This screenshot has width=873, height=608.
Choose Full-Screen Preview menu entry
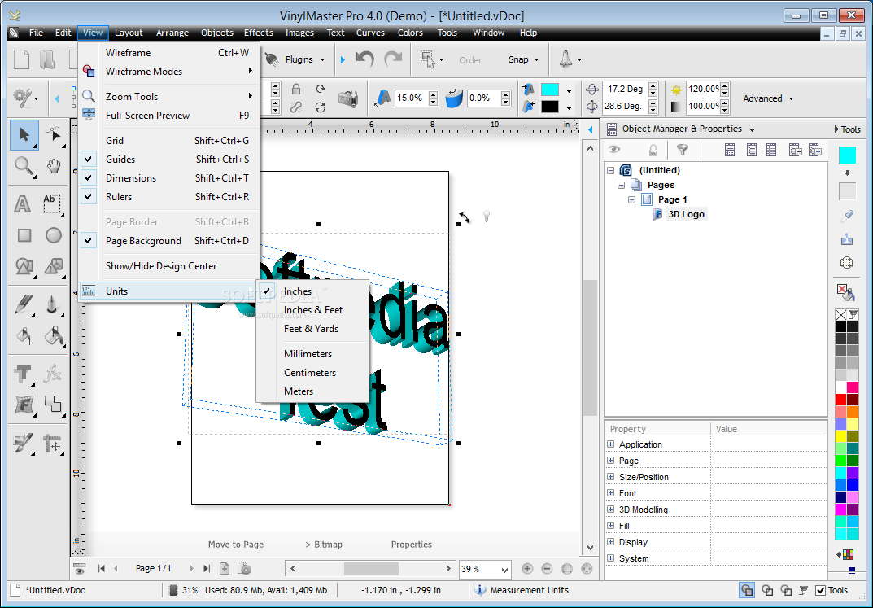coord(168,116)
